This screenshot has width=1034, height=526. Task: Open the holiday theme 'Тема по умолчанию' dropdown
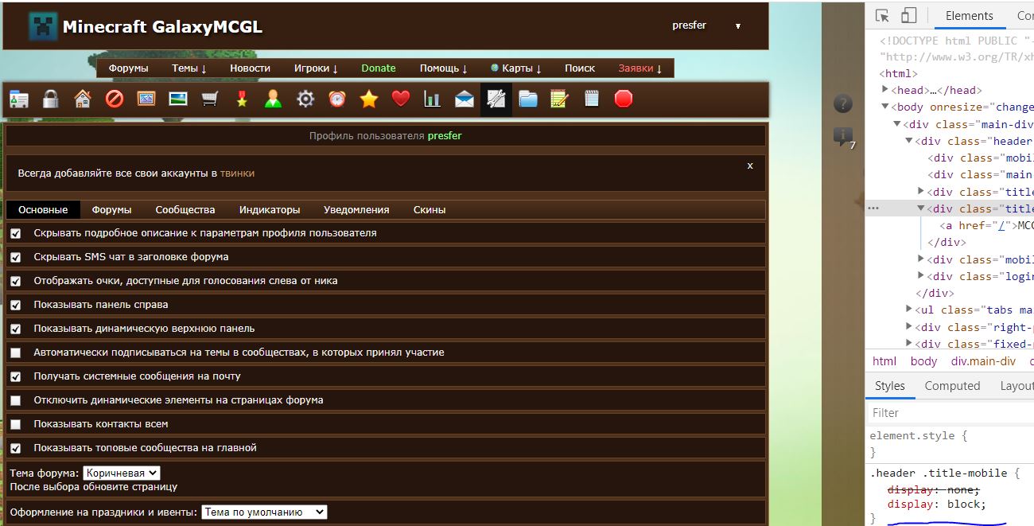click(x=264, y=512)
